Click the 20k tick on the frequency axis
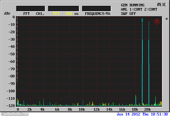Screen dimensions: 170x116 click(x=148, y=110)
